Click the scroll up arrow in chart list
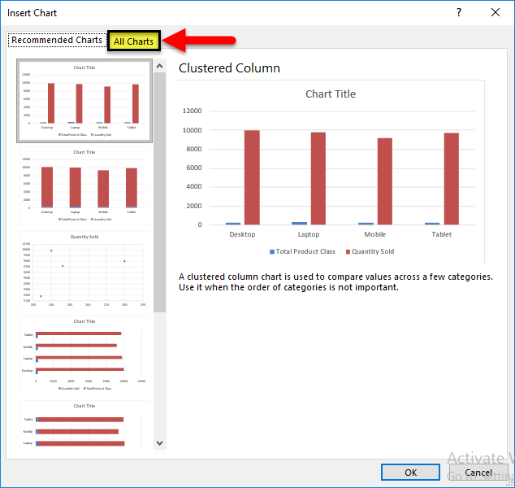This screenshot has height=488, width=515. (x=160, y=66)
